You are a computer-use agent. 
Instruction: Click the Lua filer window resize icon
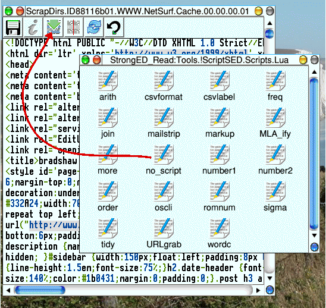pyautogui.click(x=314, y=247)
